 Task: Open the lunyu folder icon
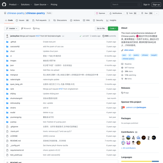point(7,70)
